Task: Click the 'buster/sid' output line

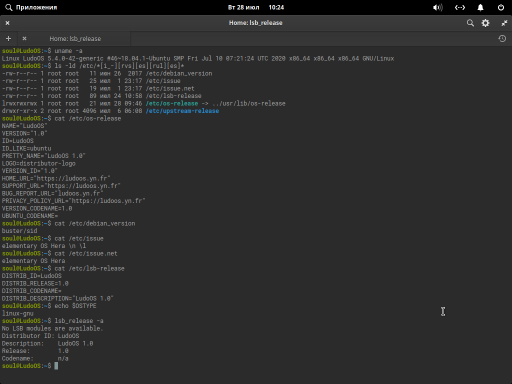Action: pyautogui.click(x=19, y=231)
